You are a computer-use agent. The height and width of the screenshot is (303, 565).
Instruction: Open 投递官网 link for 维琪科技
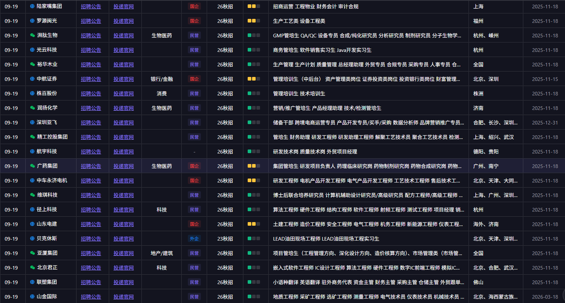coord(124,195)
